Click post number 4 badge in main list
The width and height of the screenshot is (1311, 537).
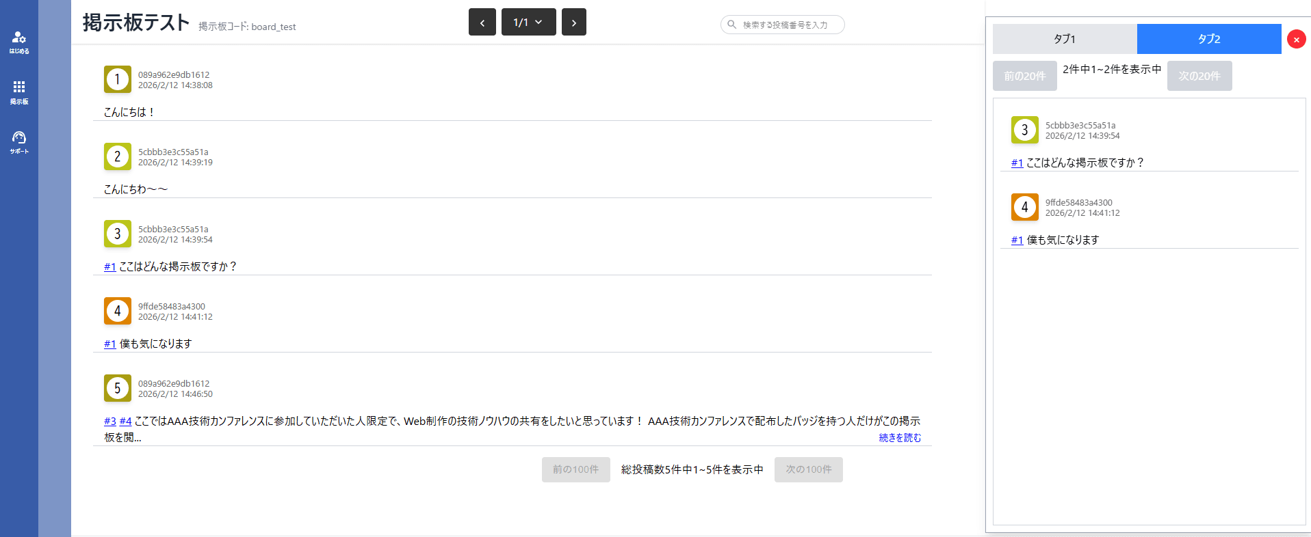[118, 311]
